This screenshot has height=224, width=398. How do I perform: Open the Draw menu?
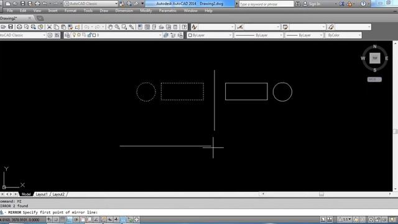click(104, 11)
